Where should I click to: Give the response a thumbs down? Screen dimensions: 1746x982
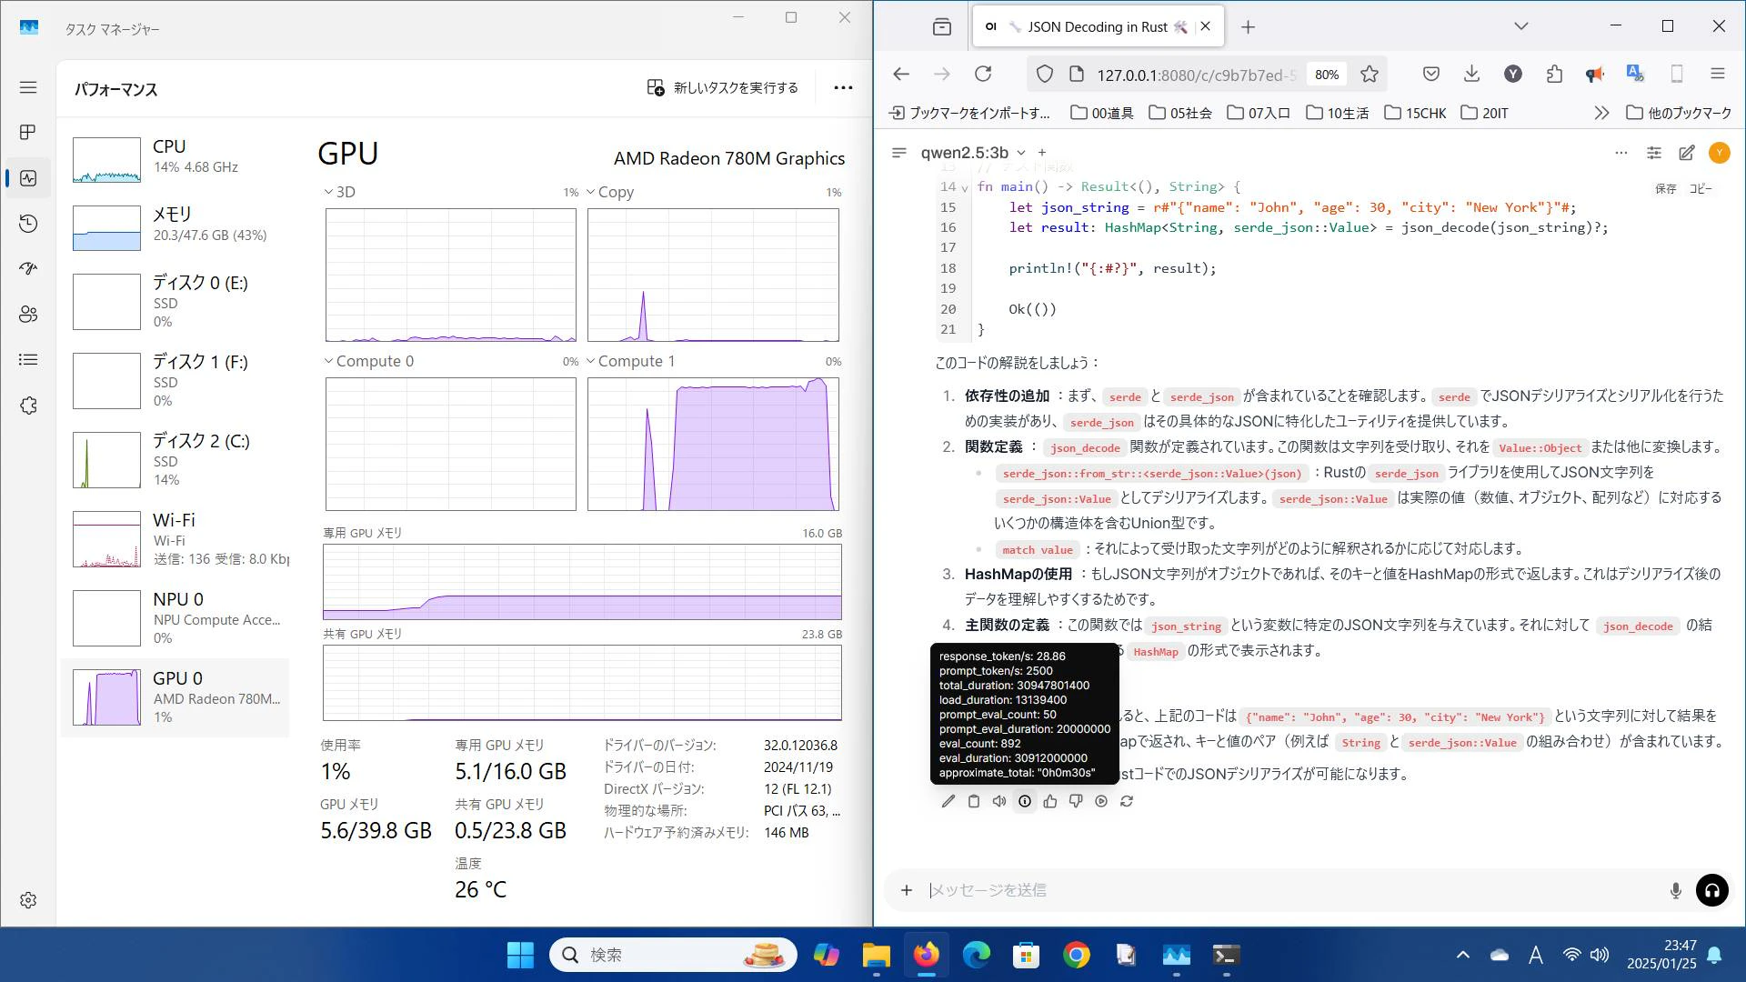(x=1076, y=801)
